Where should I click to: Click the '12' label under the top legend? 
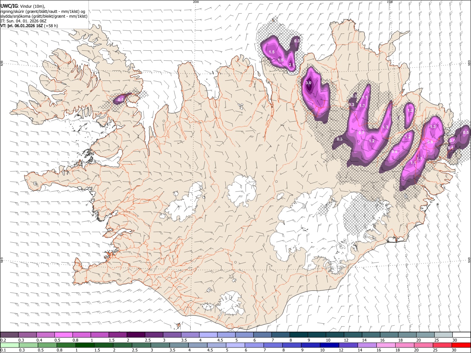pyautogui.click(x=346, y=340)
